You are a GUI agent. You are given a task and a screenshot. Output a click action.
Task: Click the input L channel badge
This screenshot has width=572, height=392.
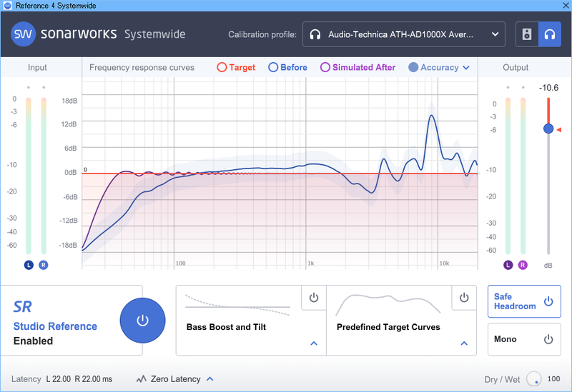29,265
